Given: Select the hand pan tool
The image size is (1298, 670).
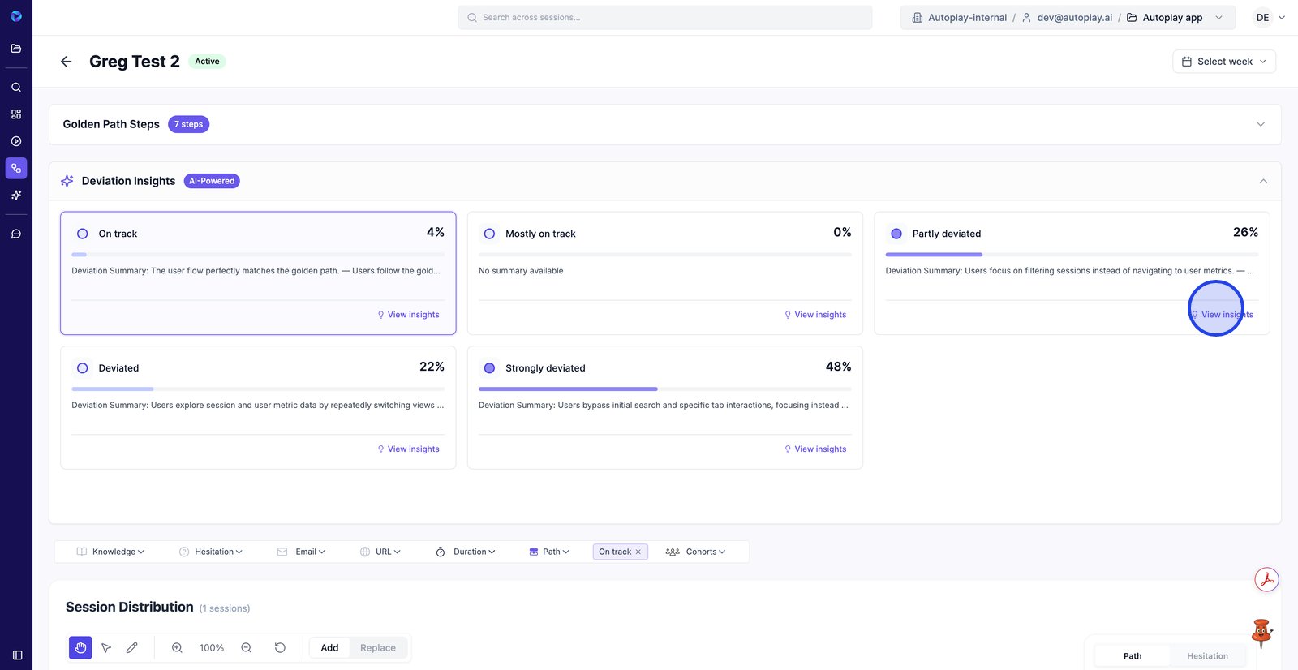Looking at the screenshot, I should [x=80, y=647].
